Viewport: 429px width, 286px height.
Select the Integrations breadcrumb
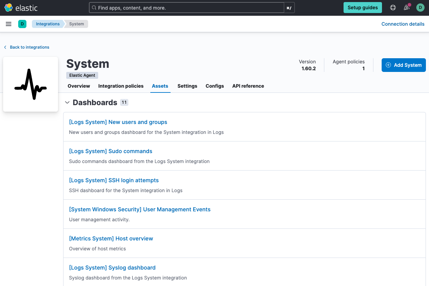tap(48, 24)
